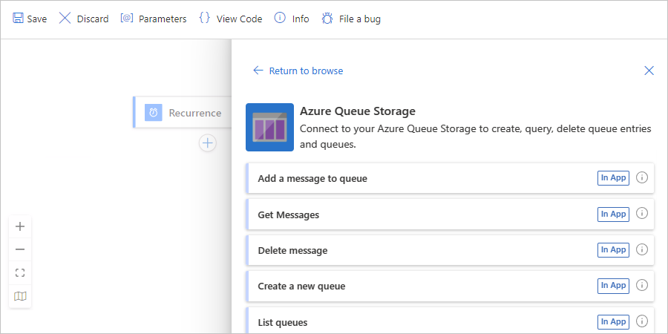
Task: Show info for Create a new queue
Action: tap(643, 285)
